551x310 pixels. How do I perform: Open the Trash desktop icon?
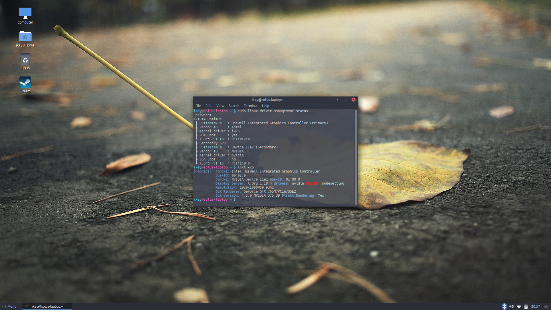(x=25, y=62)
